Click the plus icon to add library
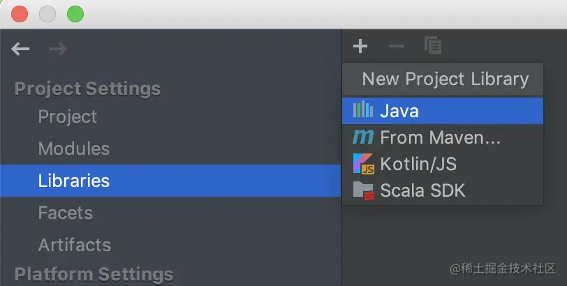This screenshot has width=567, height=286. [x=360, y=47]
